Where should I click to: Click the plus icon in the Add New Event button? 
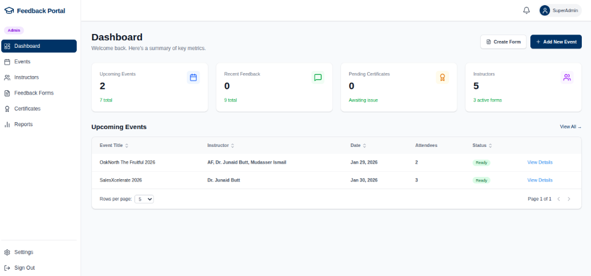click(x=538, y=42)
